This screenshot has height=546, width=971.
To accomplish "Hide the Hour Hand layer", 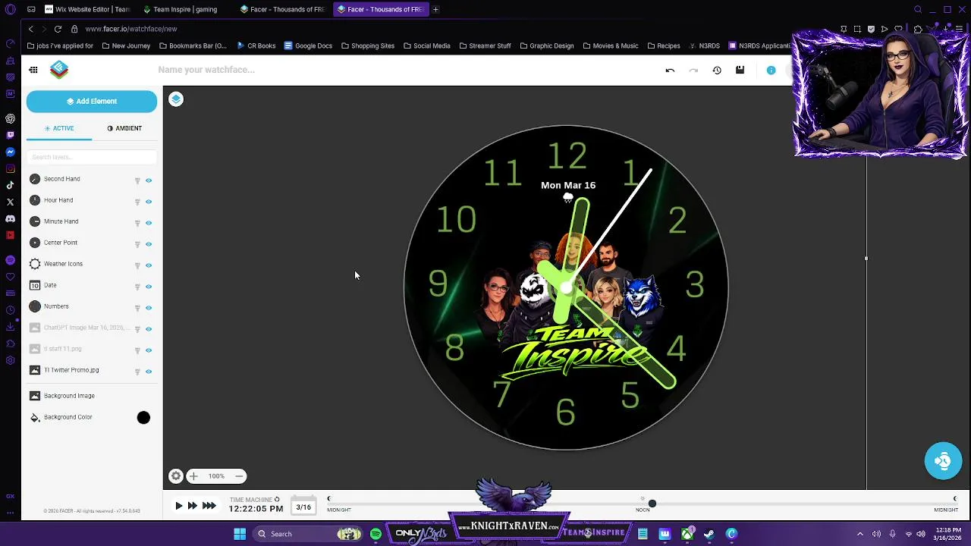I will point(149,202).
